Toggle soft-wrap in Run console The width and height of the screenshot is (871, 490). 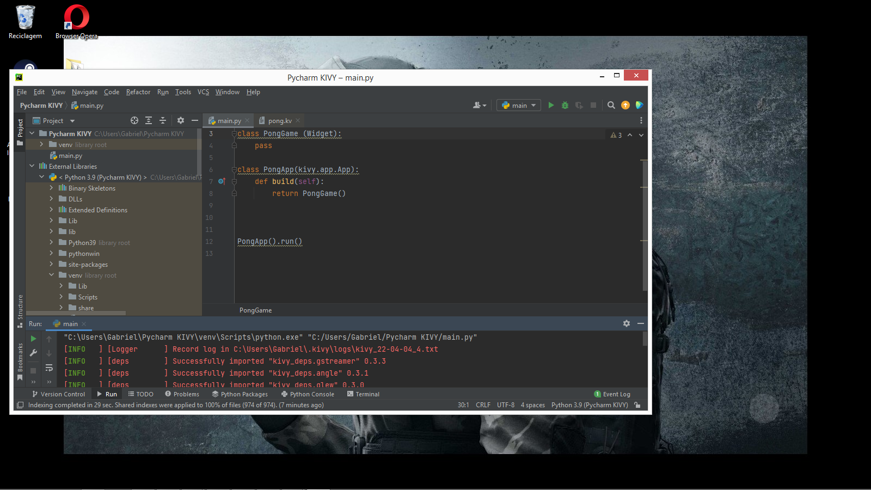(x=49, y=368)
